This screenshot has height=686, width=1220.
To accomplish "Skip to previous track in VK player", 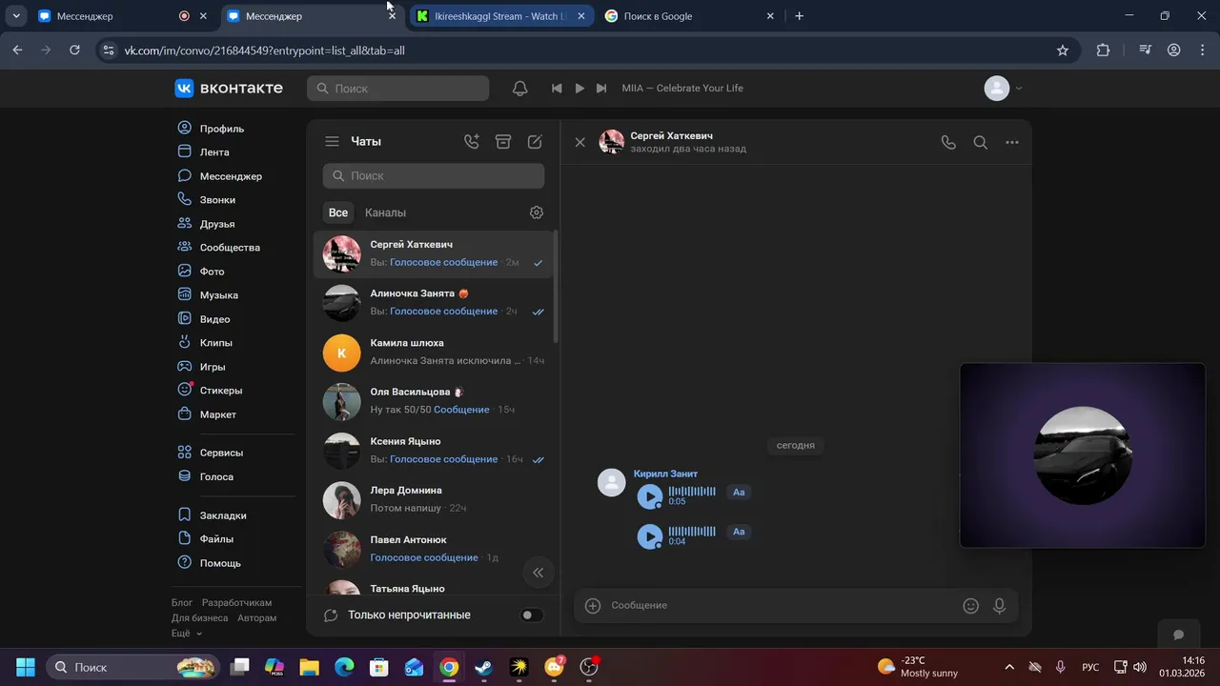I will click(557, 88).
